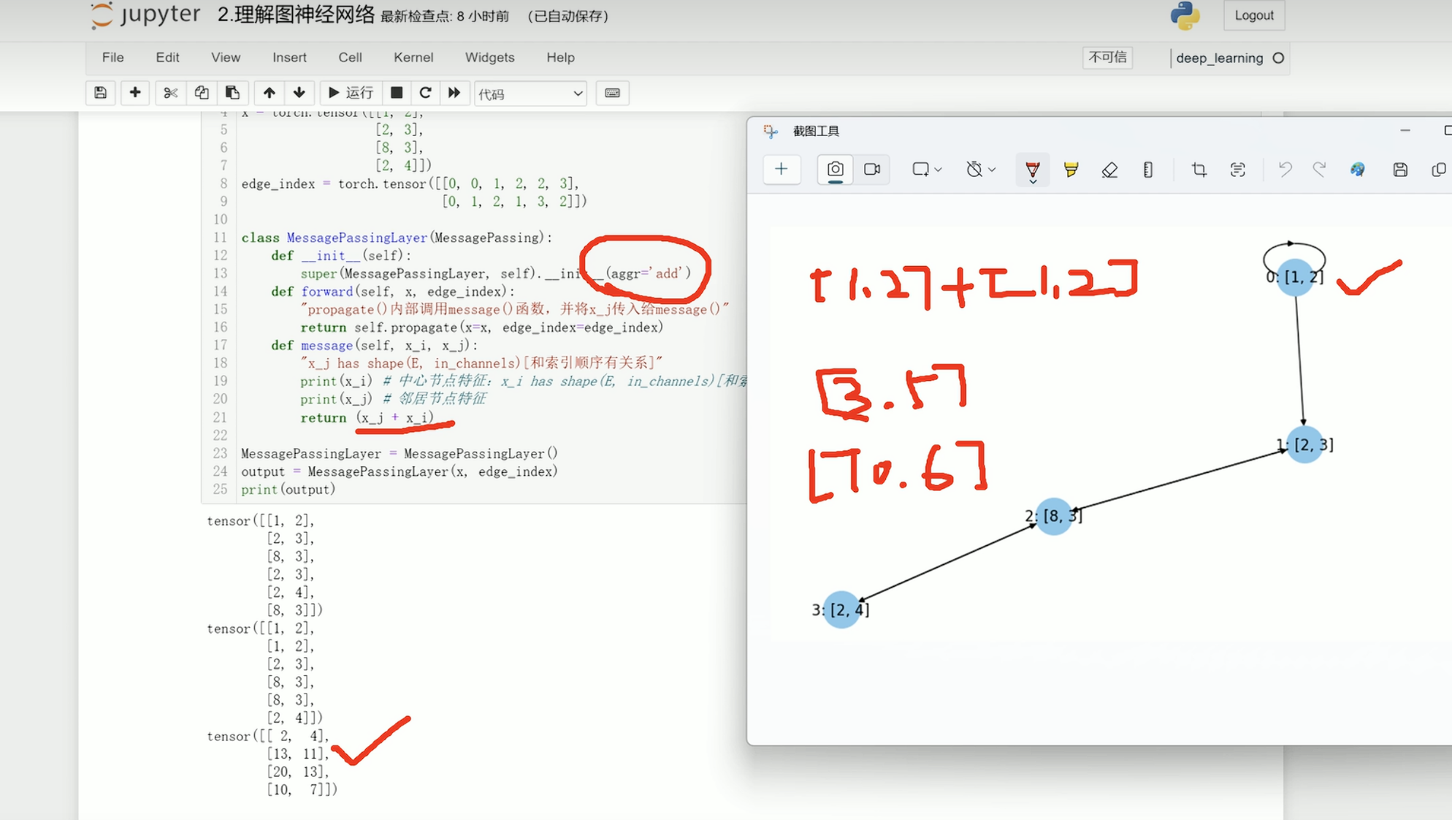1452x820 pixels.
Task: Click the Logout button
Action: tap(1253, 15)
